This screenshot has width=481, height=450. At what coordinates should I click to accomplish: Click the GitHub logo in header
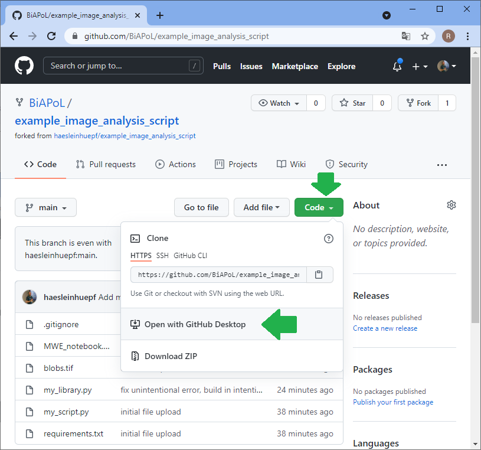click(24, 66)
